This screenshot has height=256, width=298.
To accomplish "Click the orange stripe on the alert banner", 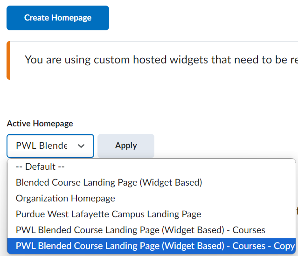I will [x=8, y=60].
